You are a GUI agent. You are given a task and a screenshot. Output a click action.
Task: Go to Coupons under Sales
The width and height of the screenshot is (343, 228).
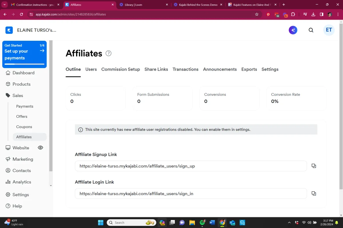(24, 127)
